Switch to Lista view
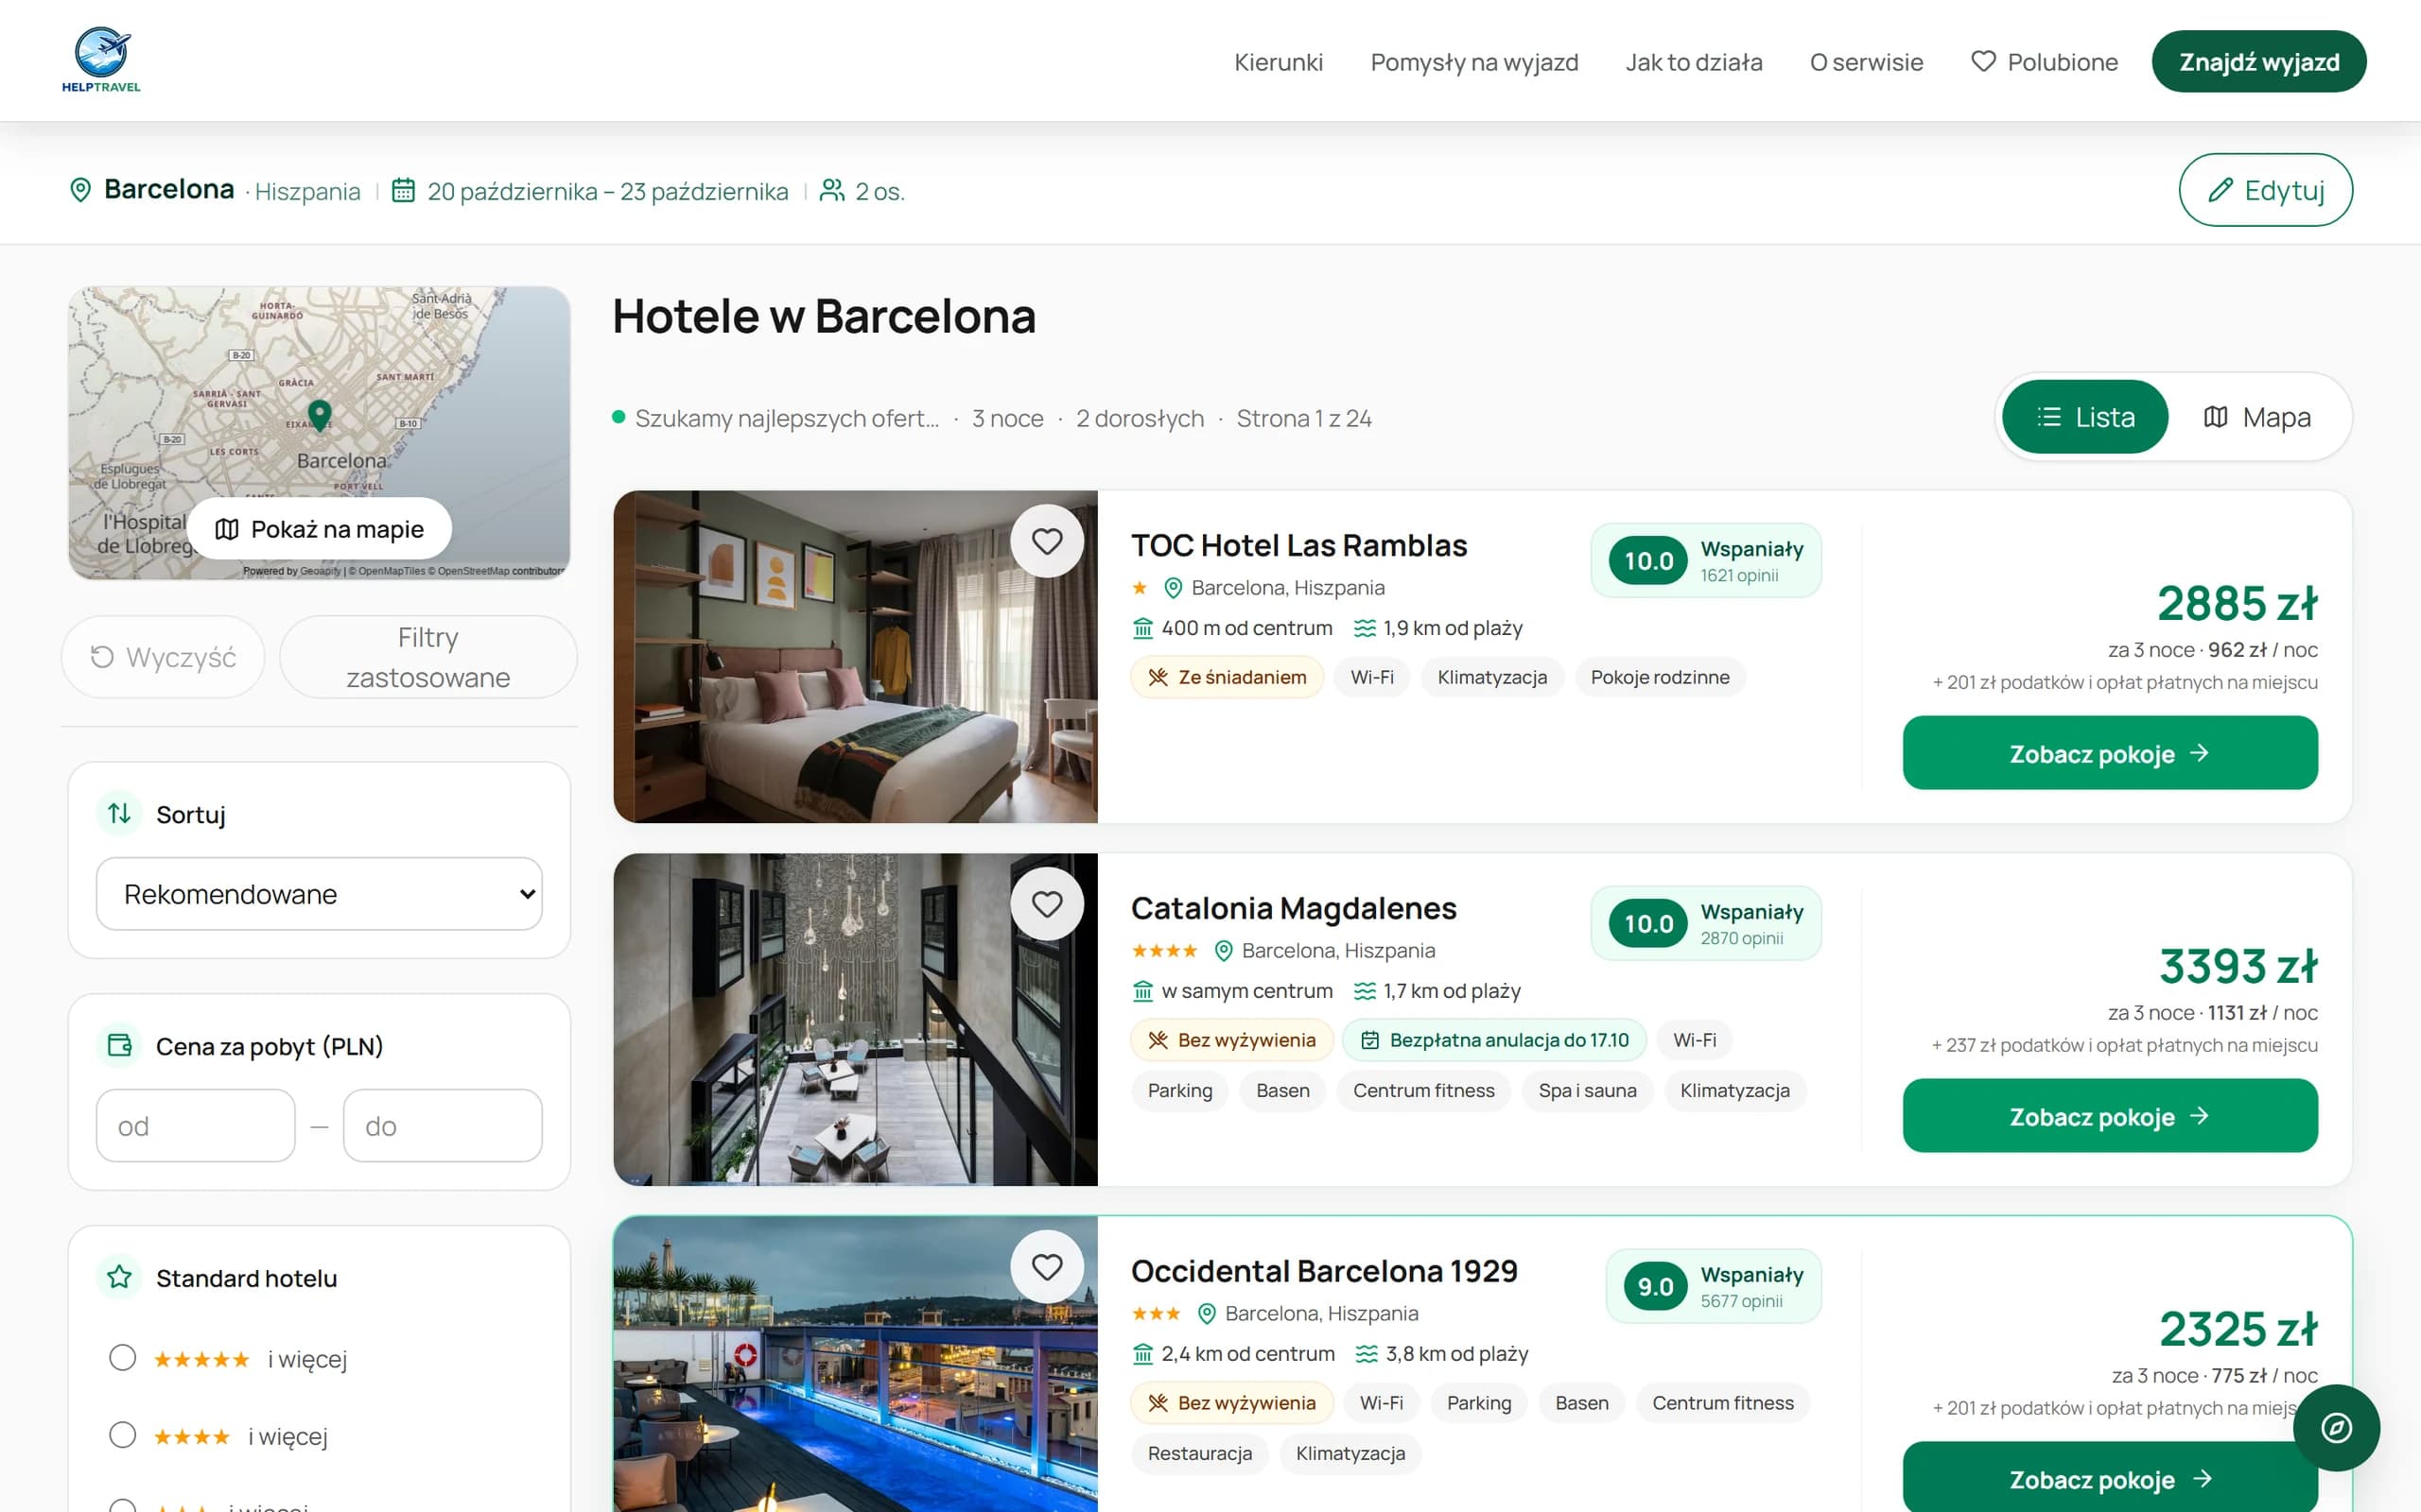2421x1512 pixels. 2085,417
